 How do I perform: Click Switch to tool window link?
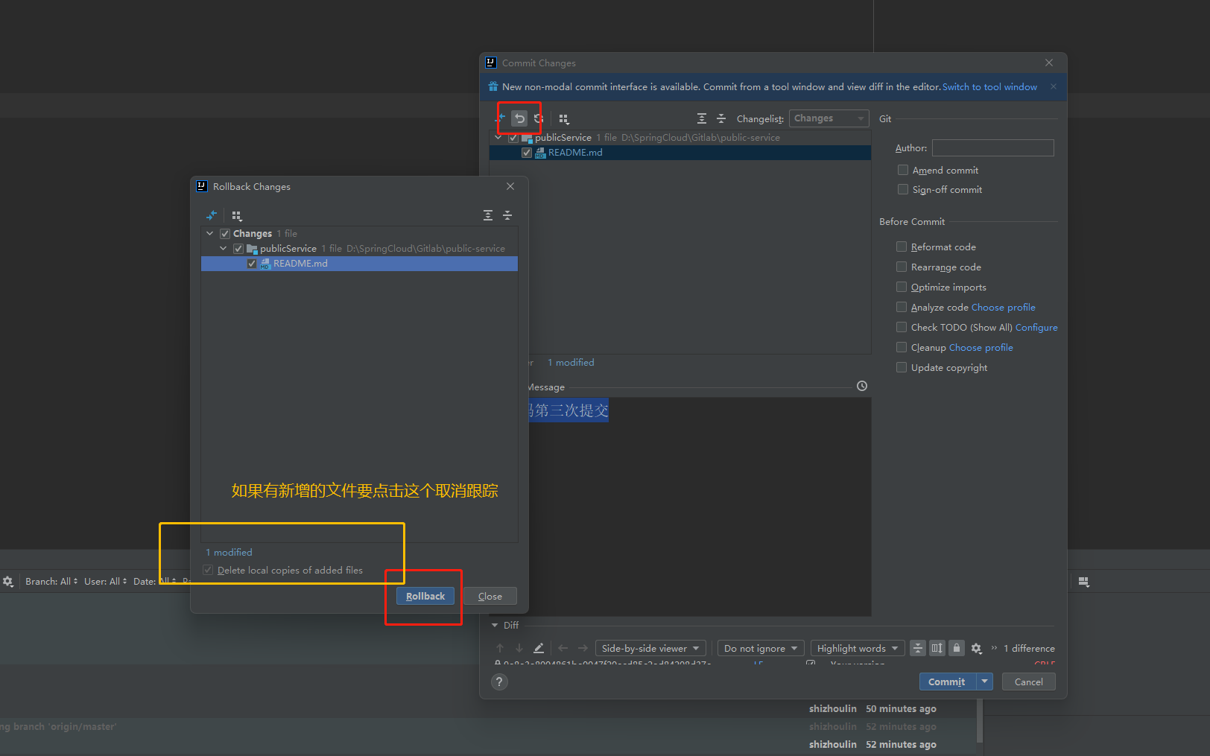989,87
